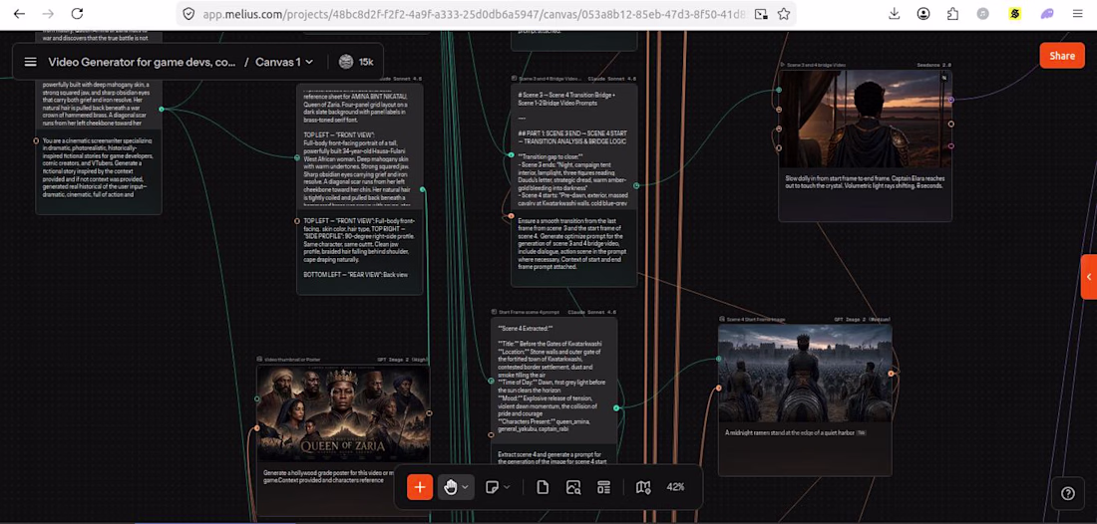Screen dimensions: 1097x524
Task: Select the Queen of Zaria poster thumbnail
Action: click(x=343, y=412)
